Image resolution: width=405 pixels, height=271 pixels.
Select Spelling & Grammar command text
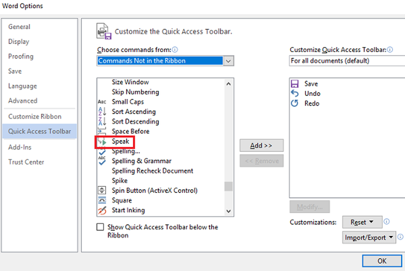[141, 161]
